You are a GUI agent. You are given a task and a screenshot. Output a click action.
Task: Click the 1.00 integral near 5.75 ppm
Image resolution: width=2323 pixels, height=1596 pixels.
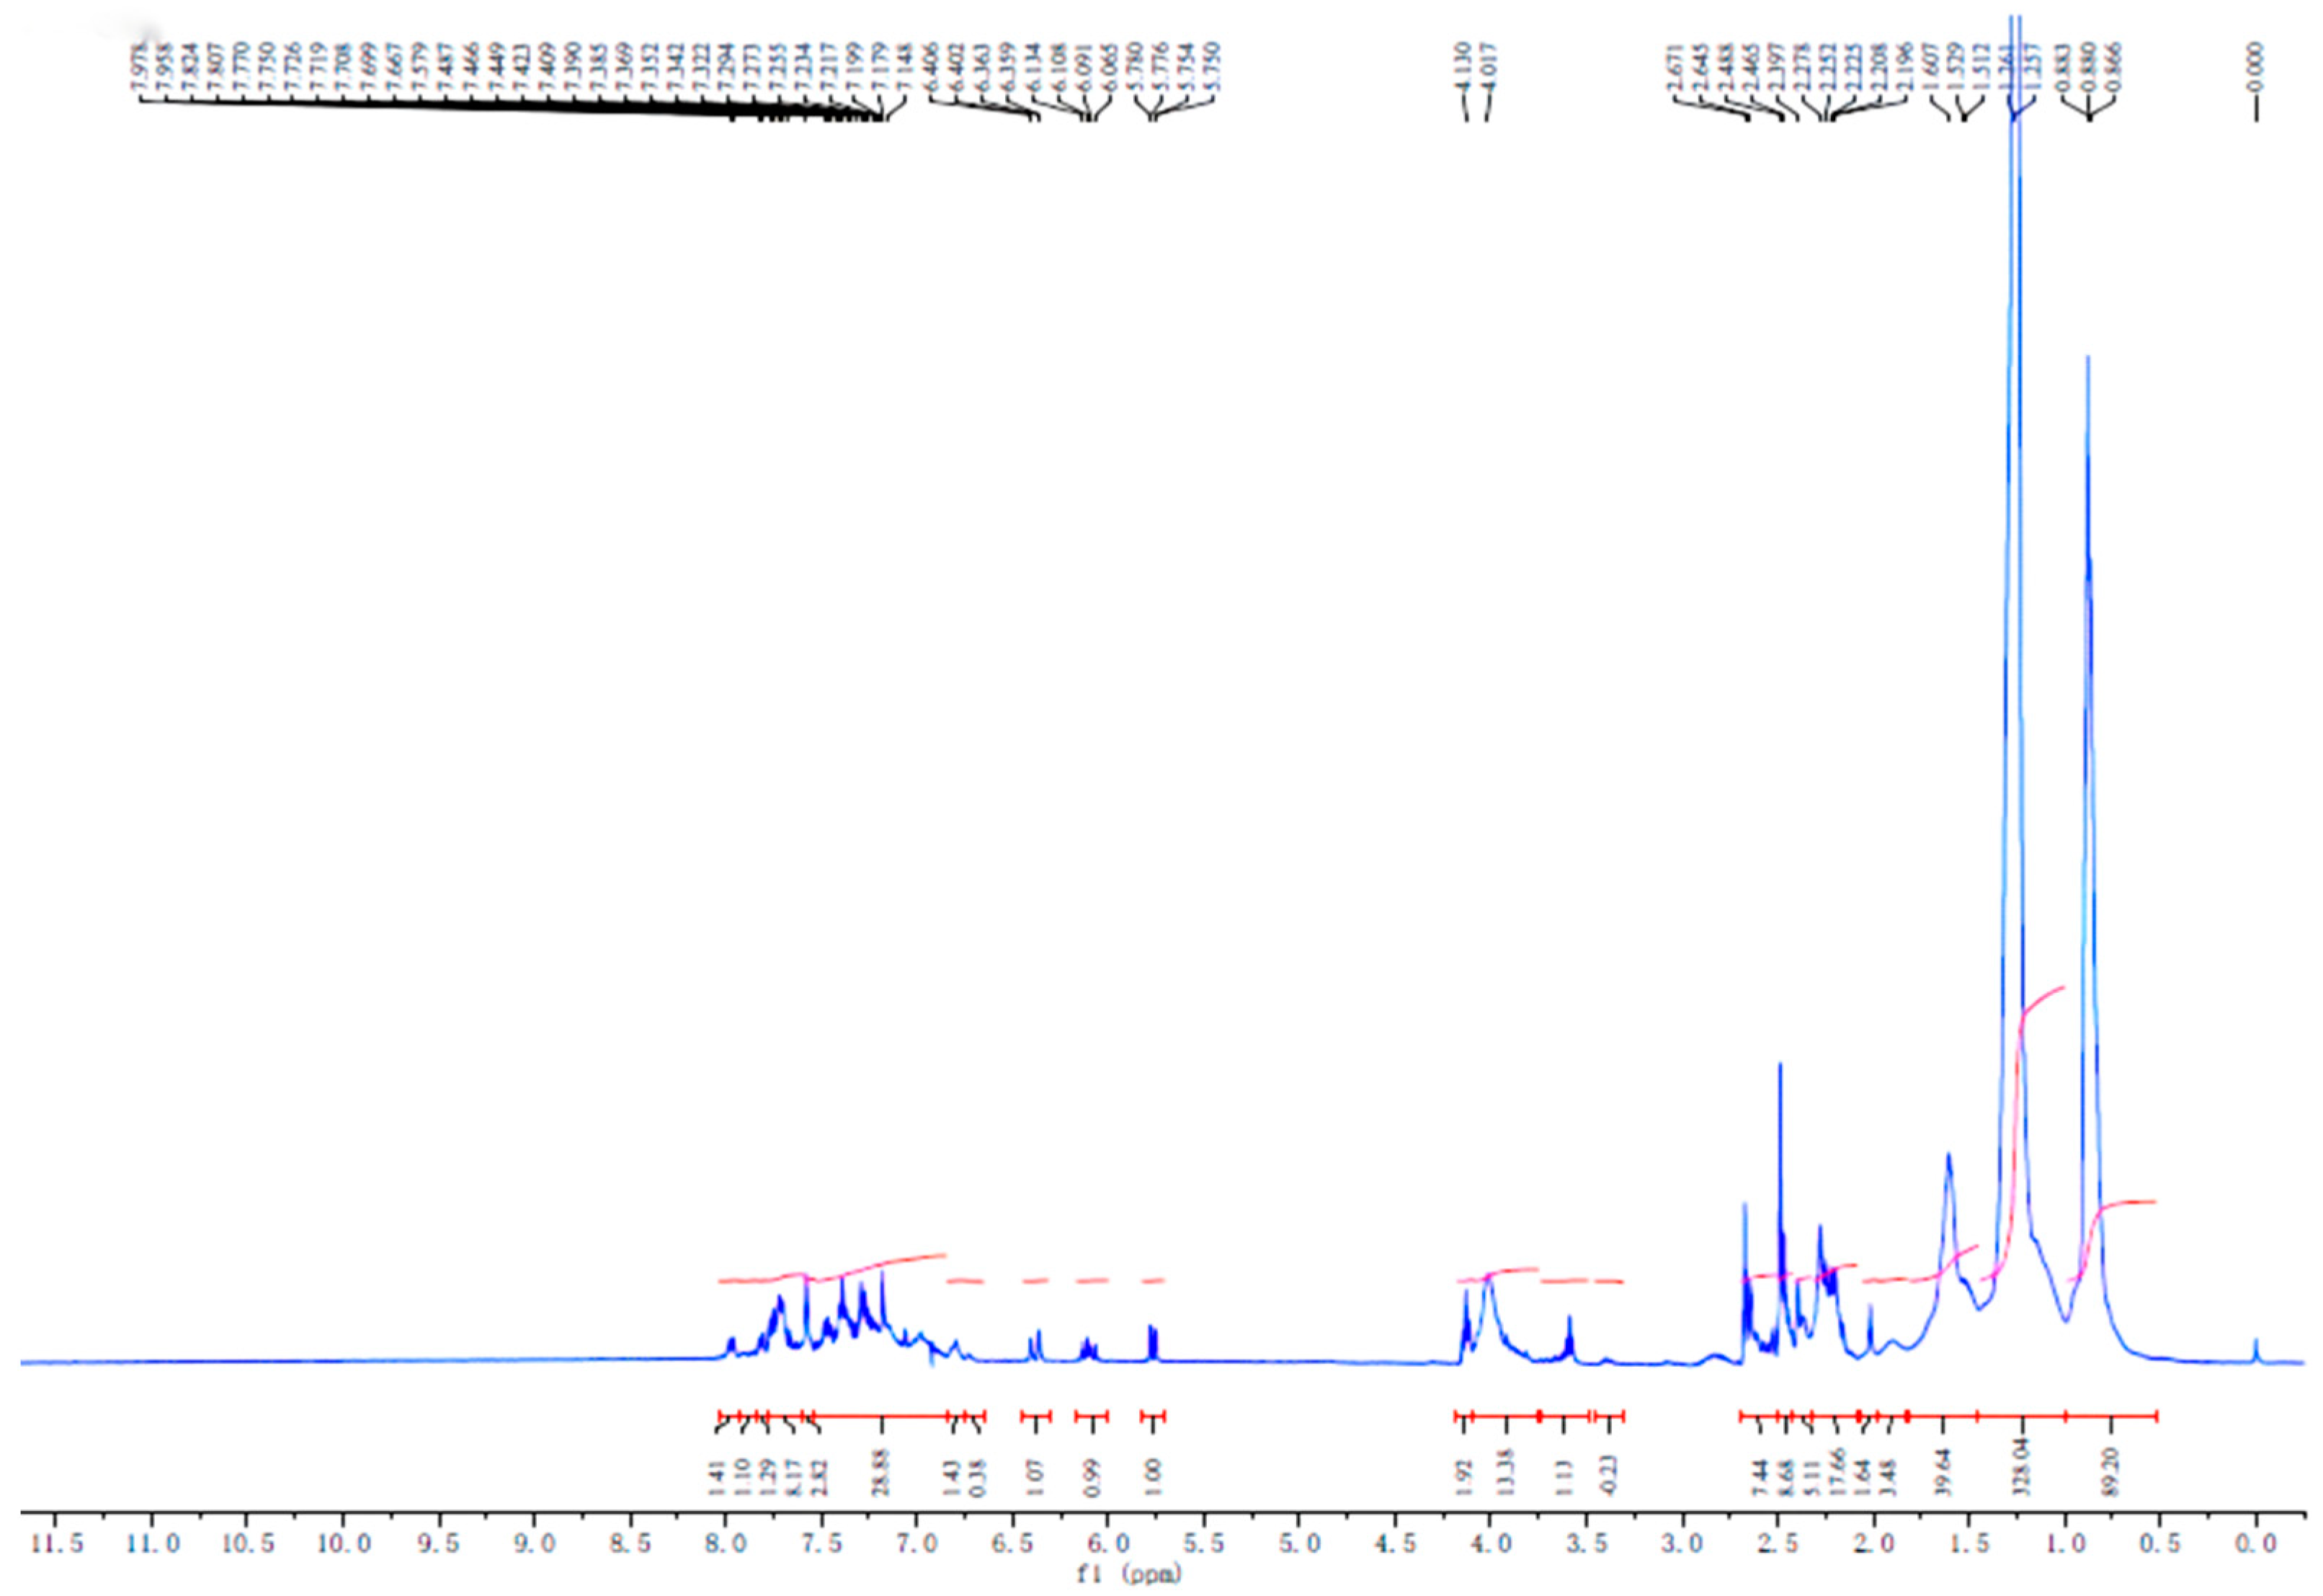(x=1152, y=1478)
